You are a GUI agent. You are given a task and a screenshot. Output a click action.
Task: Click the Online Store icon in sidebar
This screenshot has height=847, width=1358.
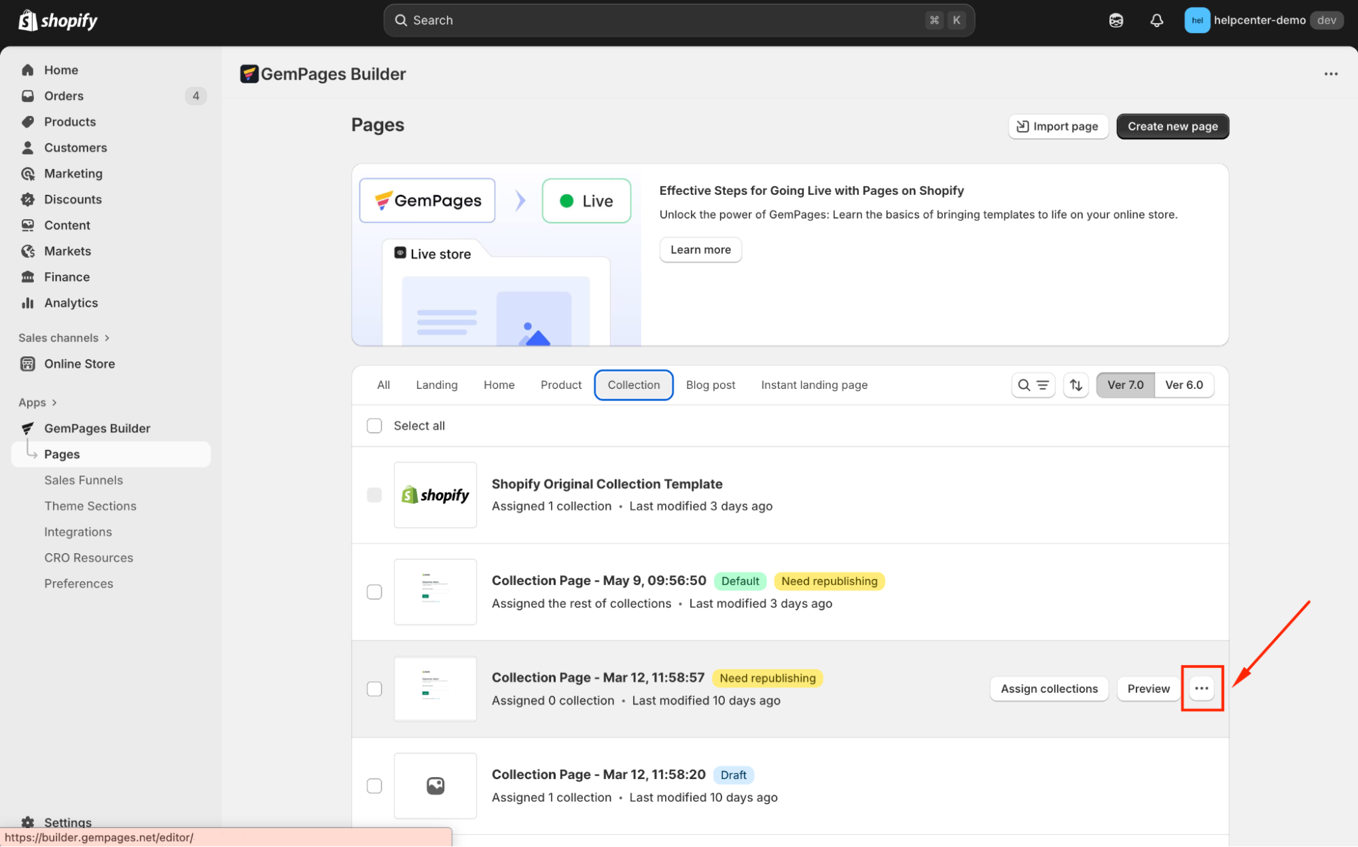28,364
